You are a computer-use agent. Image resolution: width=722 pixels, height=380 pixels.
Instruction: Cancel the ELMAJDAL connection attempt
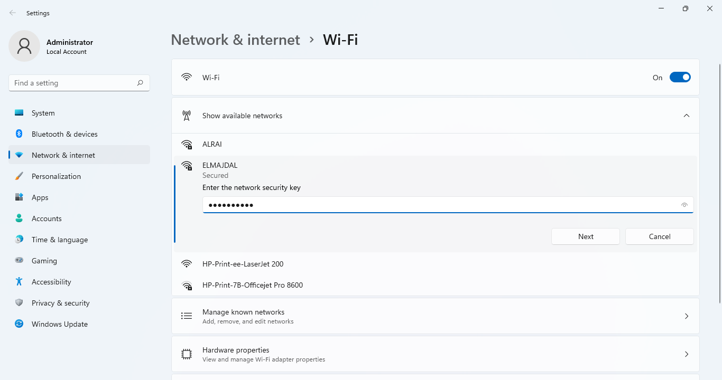[x=659, y=236]
